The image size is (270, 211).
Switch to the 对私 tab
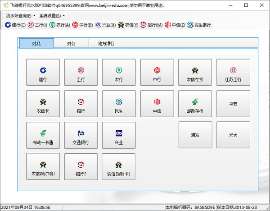pyautogui.click(x=36, y=43)
